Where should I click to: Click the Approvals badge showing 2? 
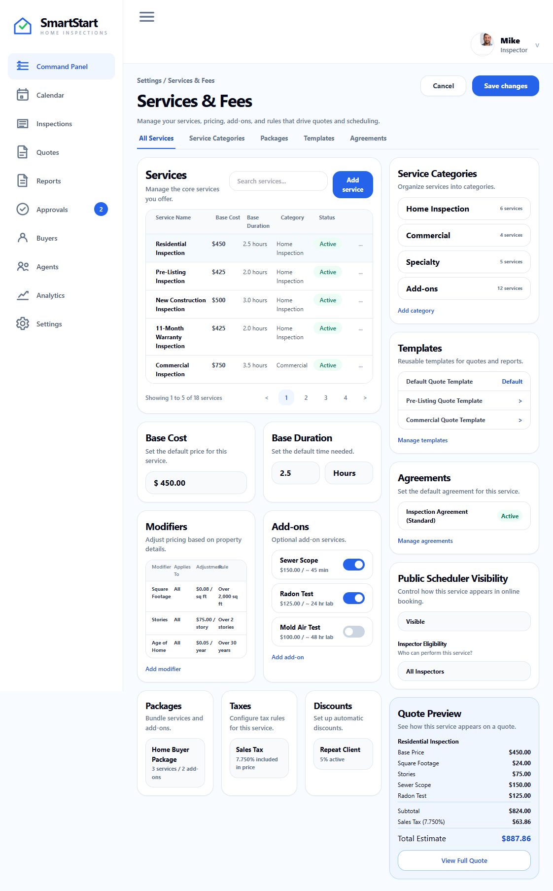click(x=101, y=209)
